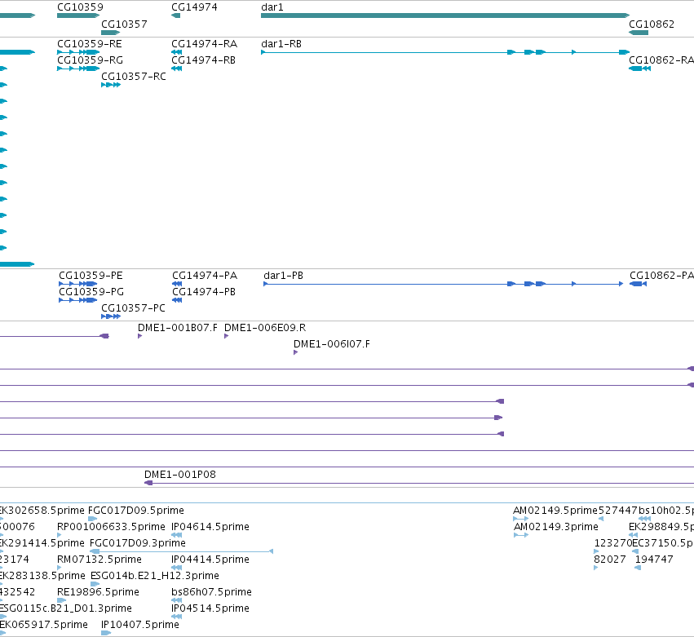Open transcript CG14974-RA

[x=204, y=44]
